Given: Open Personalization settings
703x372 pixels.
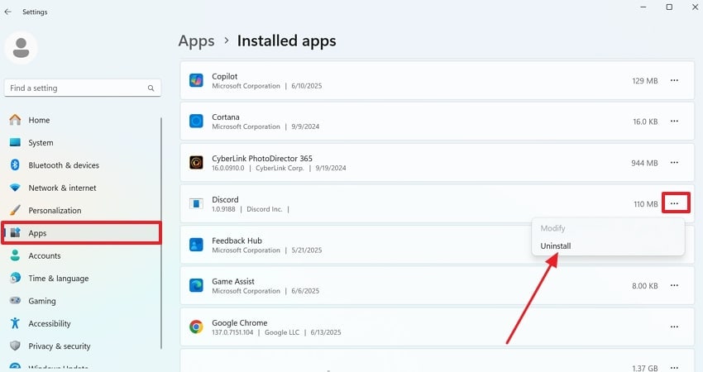Looking at the screenshot, I should click(x=81, y=210).
